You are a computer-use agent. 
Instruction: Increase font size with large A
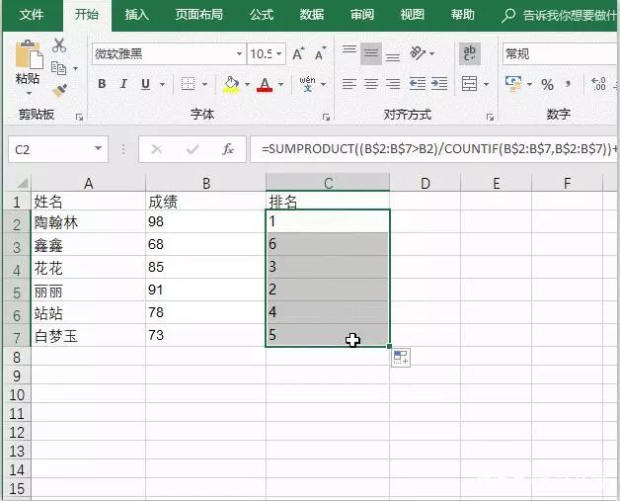click(298, 53)
